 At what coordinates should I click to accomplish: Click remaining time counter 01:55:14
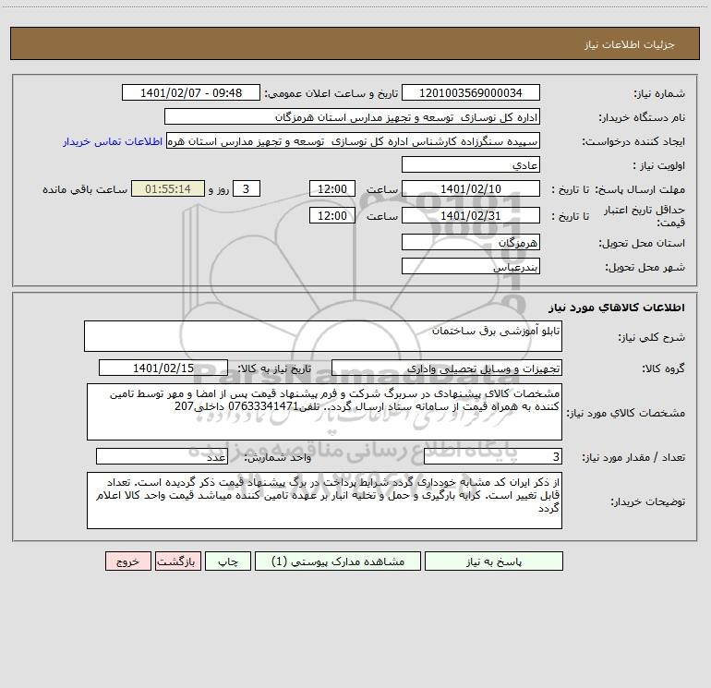point(168,188)
